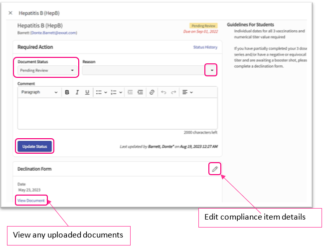The width and height of the screenshot is (330, 248).
Task: Toggle bold formatting in comment toolbar
Action: point(67,92)
